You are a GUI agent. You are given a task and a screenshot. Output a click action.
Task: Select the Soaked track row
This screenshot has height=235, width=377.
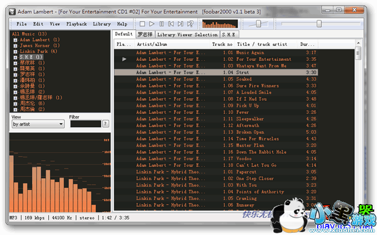point(216,79)
